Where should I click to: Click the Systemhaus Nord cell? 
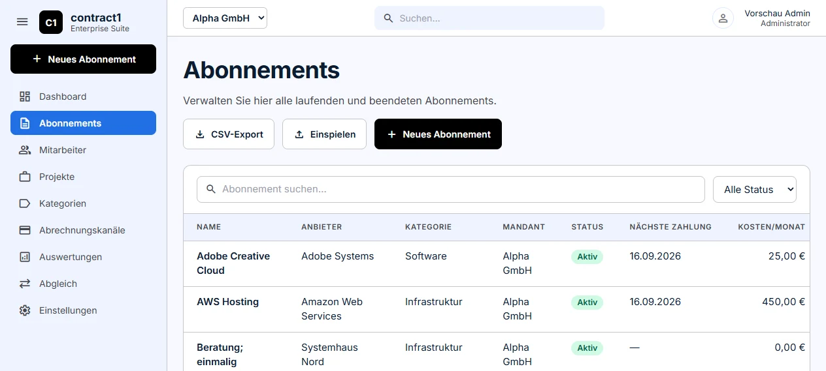coord(329,355)
